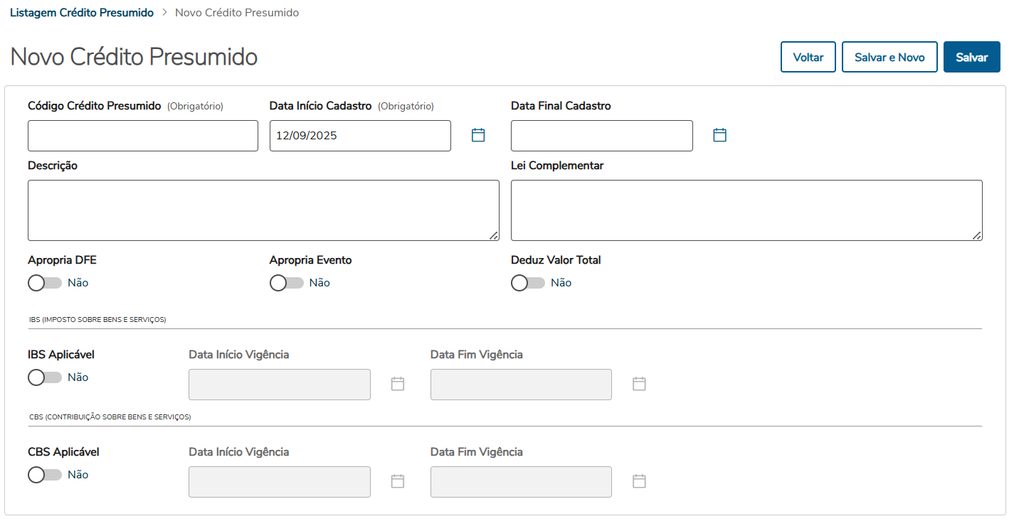Screen dimensions: 1014x526
Task: Click the Voltar button
Action: (x=808, y=58)
